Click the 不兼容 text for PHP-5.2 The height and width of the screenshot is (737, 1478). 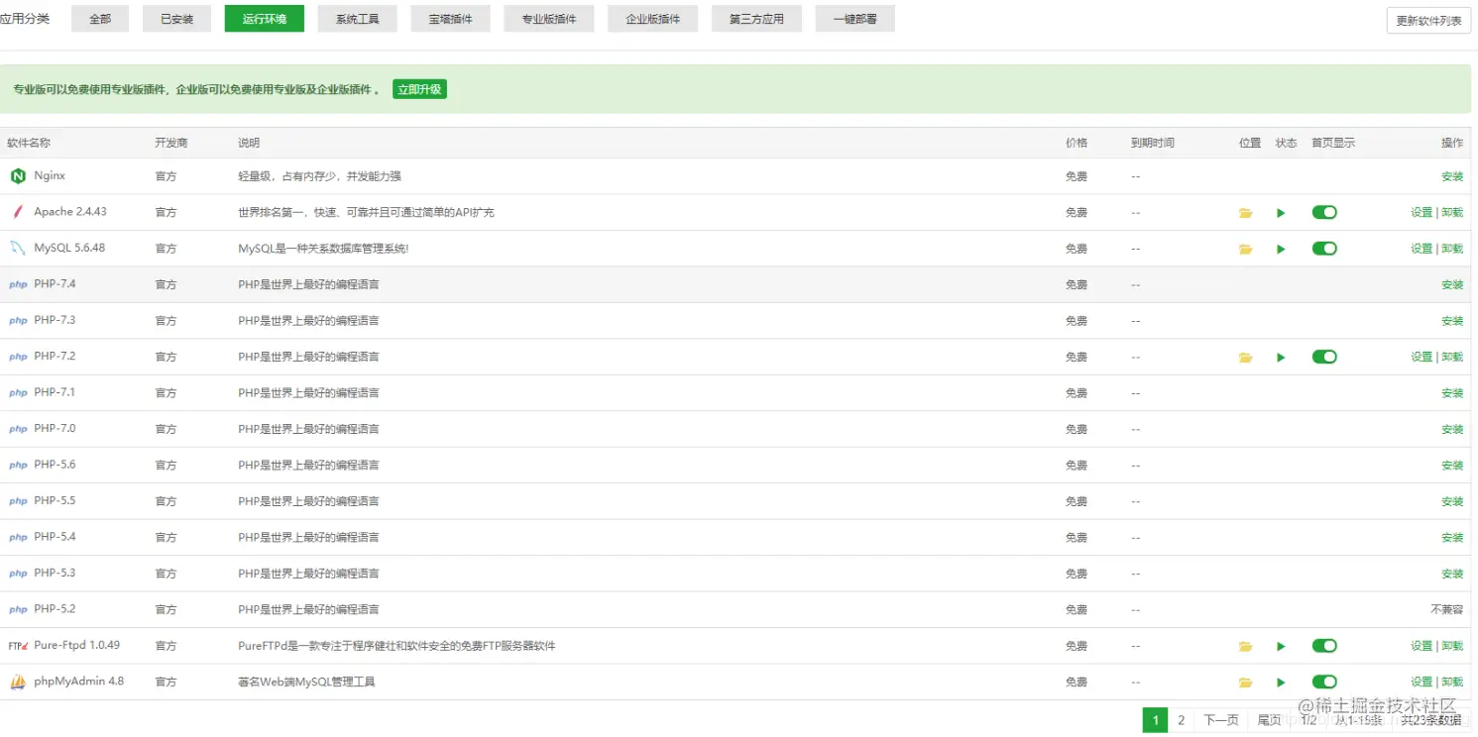[x=1446, y=609]
